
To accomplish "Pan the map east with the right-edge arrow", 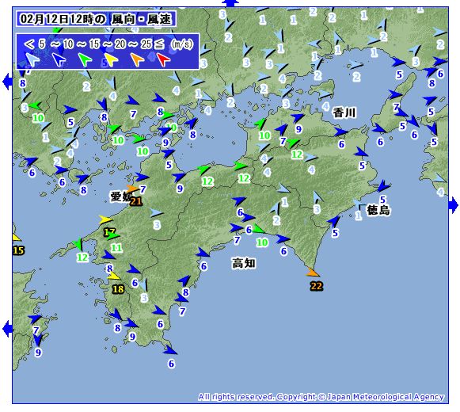I will pos(453,204).
